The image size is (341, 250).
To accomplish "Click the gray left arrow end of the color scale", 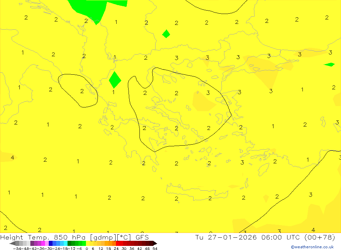I will [12, 244].
